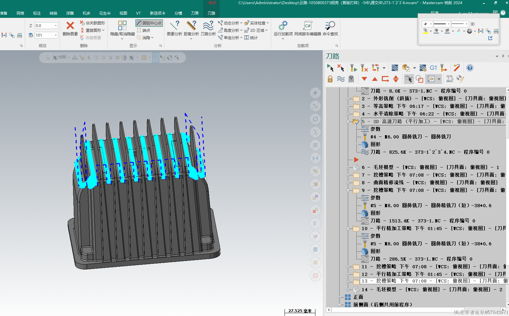Select operation 14 毛坯模型 row

pyautogui.click(x=428, y=290)
